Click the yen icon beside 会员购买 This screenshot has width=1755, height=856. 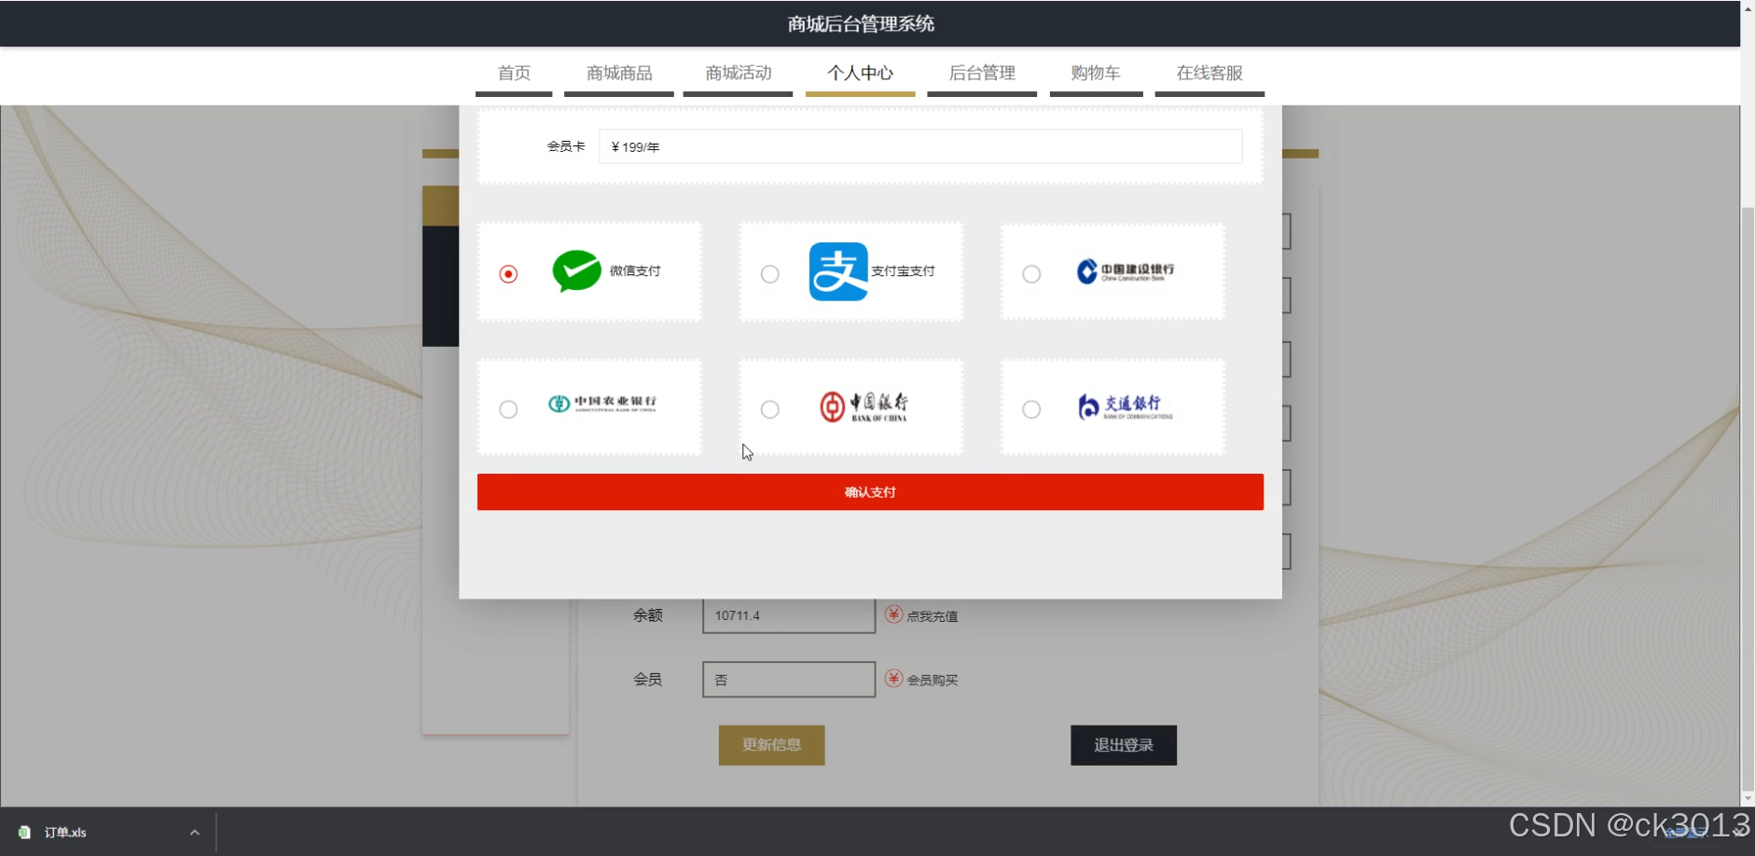(x=894, y=679)
